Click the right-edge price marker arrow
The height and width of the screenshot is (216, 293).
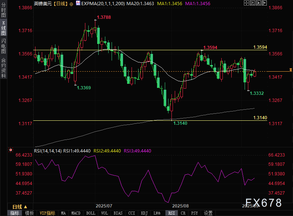click(291, 70)
